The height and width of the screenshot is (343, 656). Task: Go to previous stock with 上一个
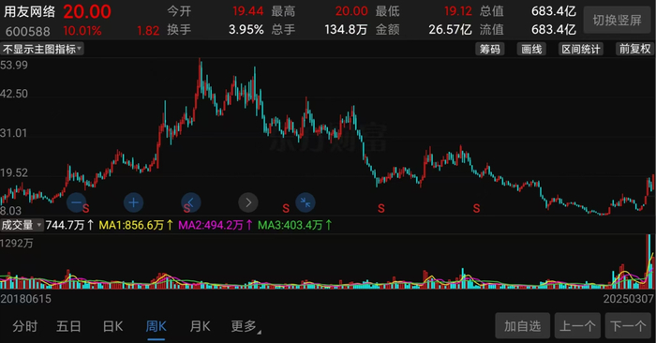tap(577, 325)
